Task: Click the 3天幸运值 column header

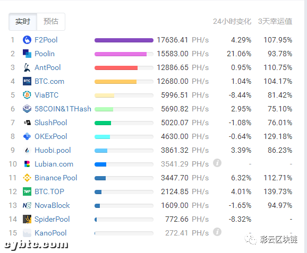Action: (275, 22)
